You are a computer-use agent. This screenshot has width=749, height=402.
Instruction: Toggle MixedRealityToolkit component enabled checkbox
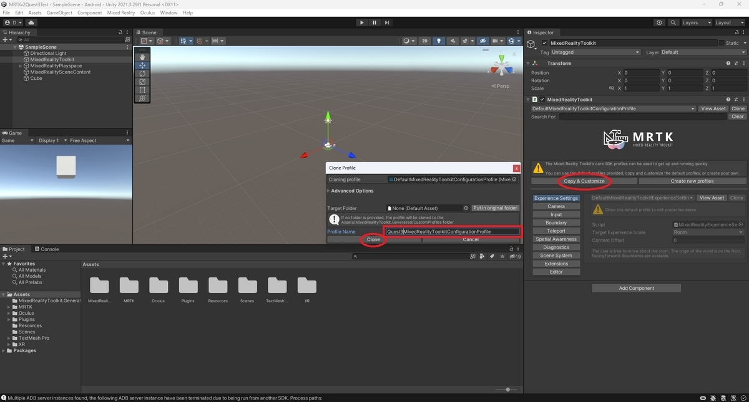(542, 99)
